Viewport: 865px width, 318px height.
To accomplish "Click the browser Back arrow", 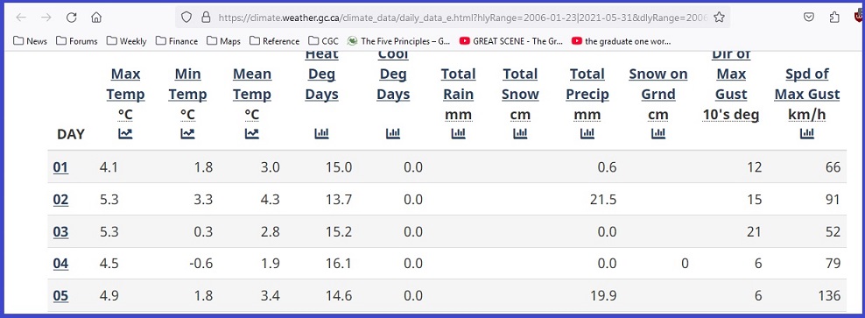I will coord(21,18).
